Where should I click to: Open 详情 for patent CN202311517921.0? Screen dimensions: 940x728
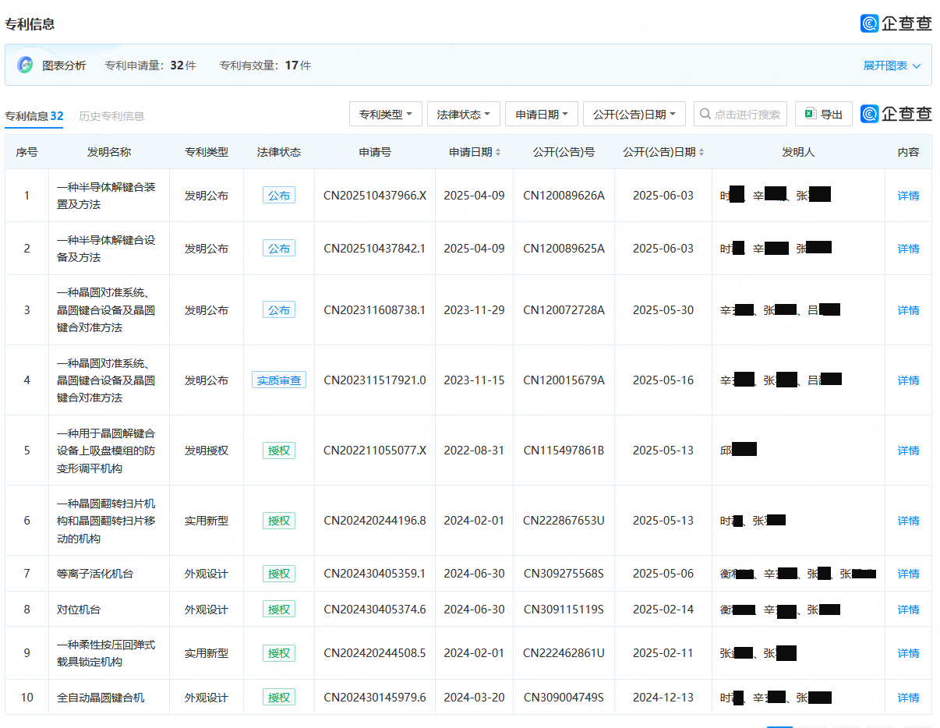[908, 380]
